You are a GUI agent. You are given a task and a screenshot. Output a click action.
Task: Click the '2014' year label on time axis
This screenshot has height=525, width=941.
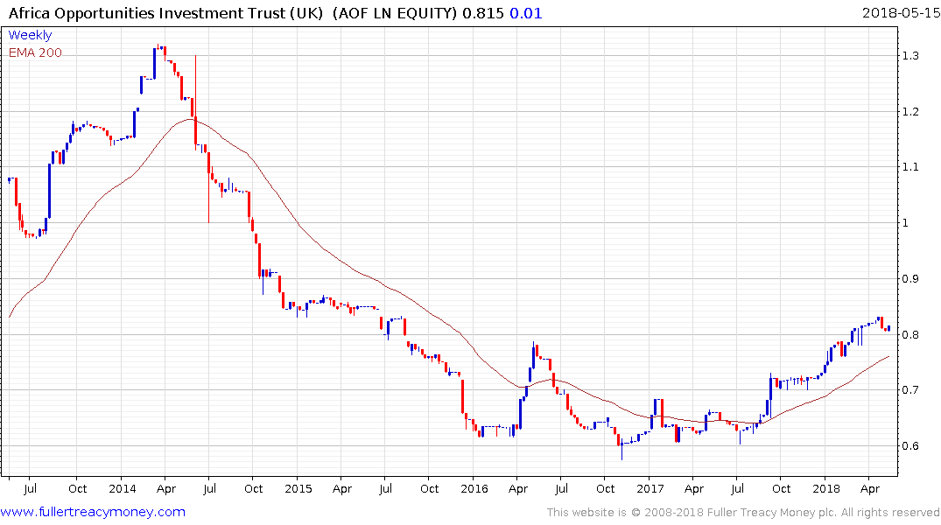pos(123,488)
